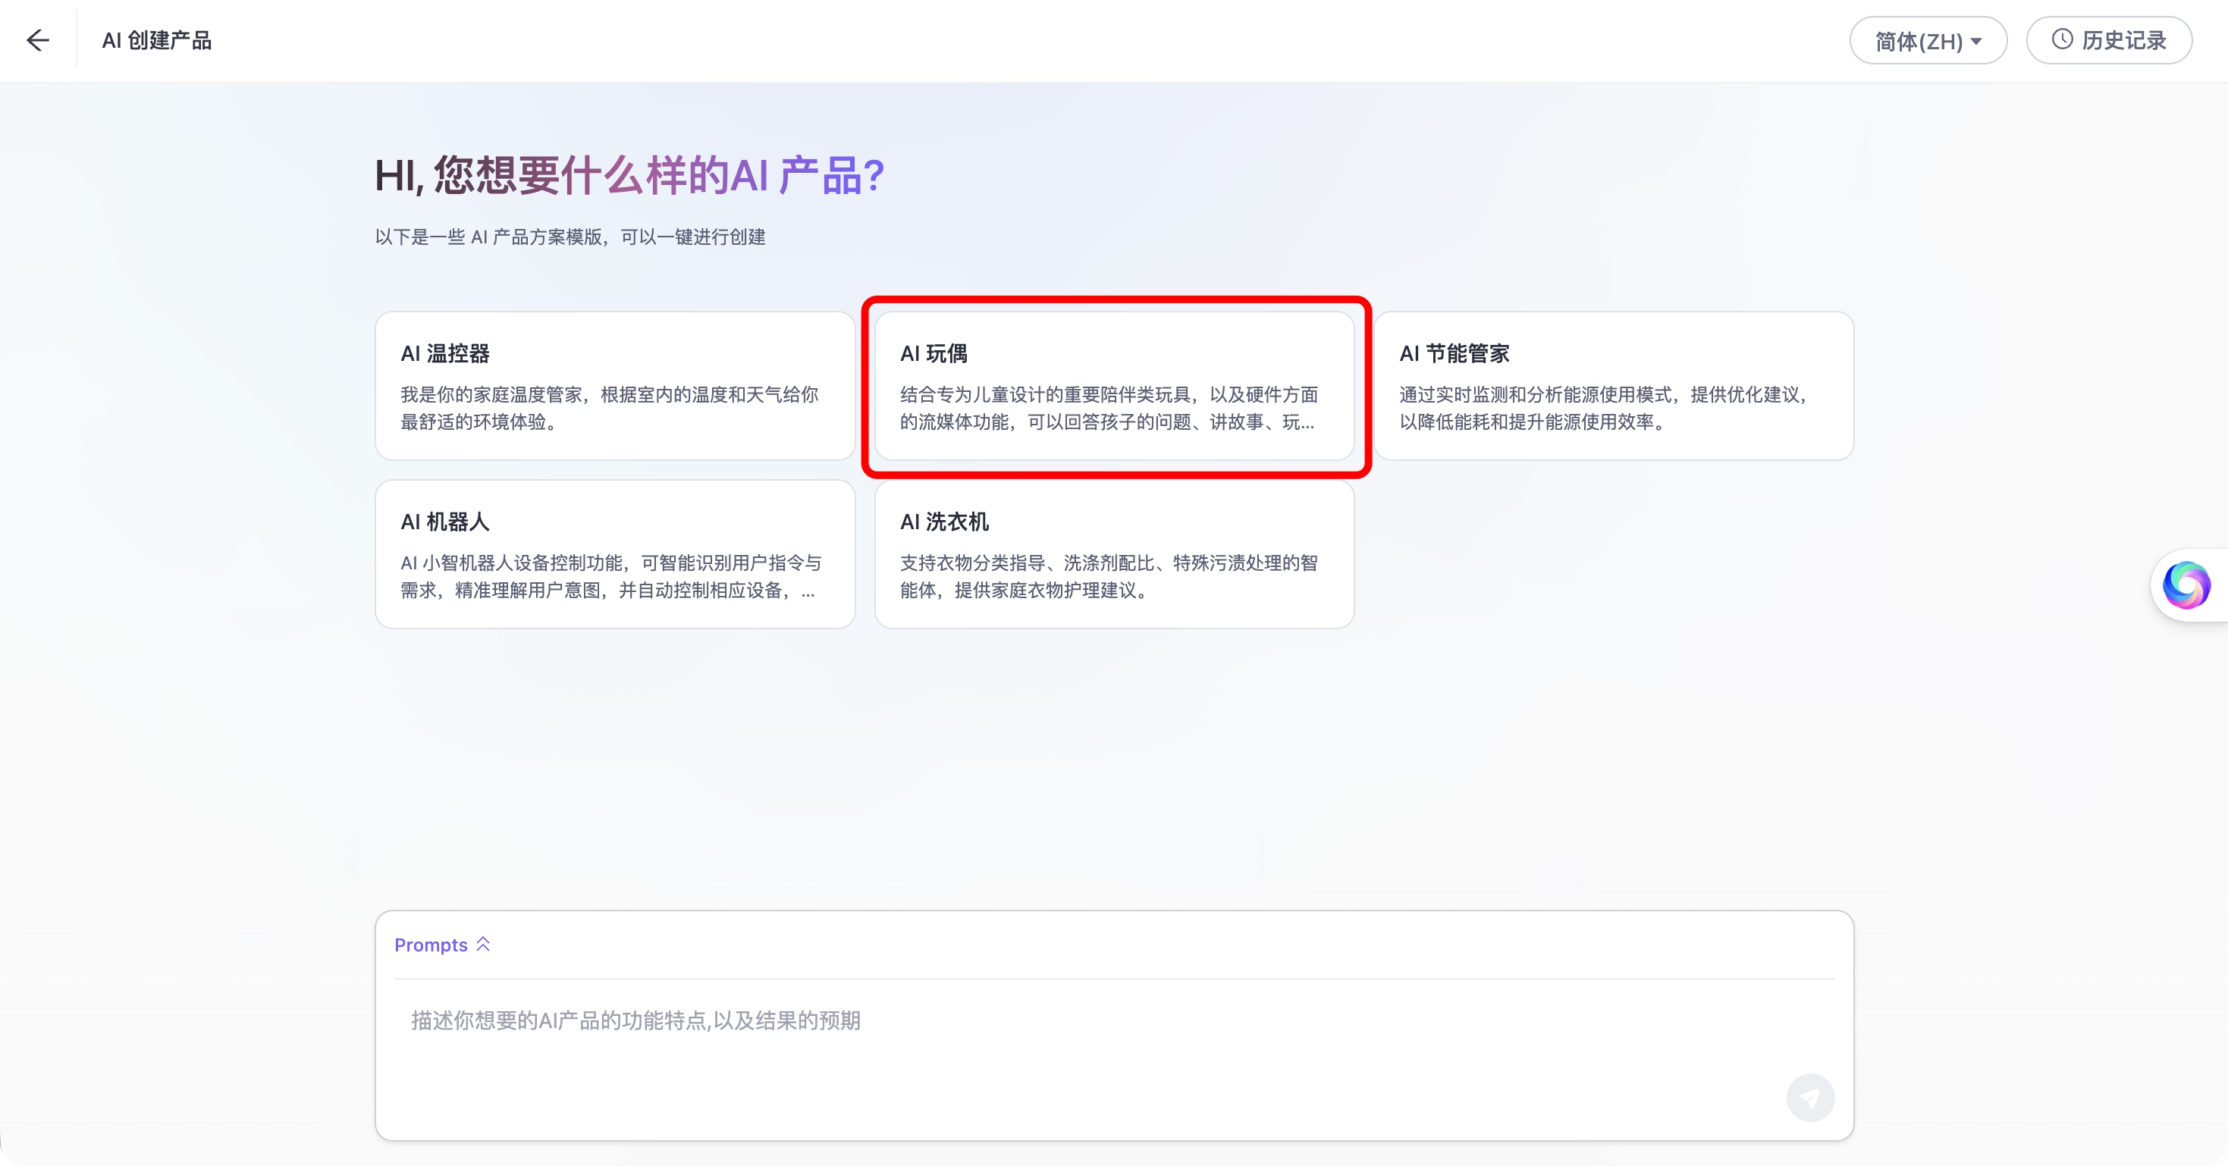2228x1166 pixels.
Task: Click the language dropdown caret arrow
Action: tap(1976, 42)
